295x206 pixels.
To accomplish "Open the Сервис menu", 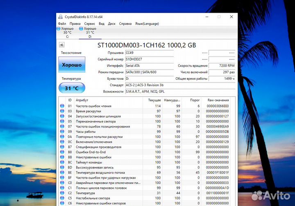I will point(90,24).
